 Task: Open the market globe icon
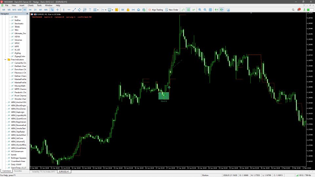(x=144, y=10)
